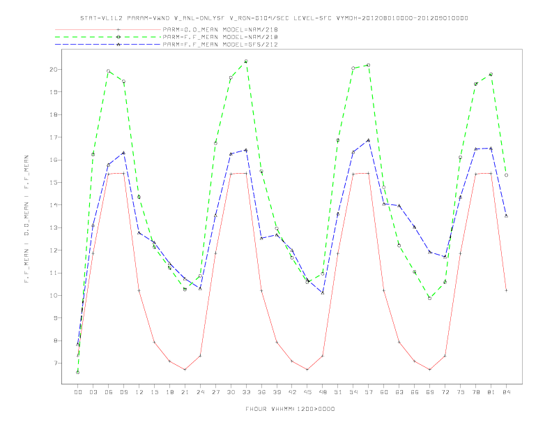Click the green dashed legend line sample

click(108, 37)
